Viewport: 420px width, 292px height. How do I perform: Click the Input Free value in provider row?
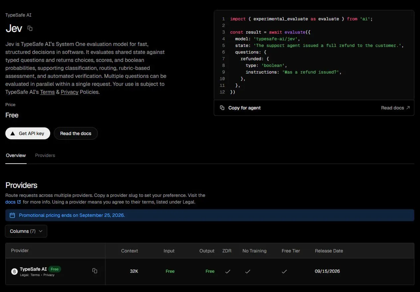(x=170, y=271)
